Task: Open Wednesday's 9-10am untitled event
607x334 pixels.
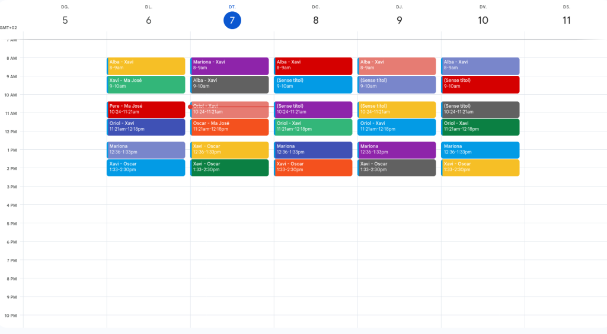Action: click(313, 84)
